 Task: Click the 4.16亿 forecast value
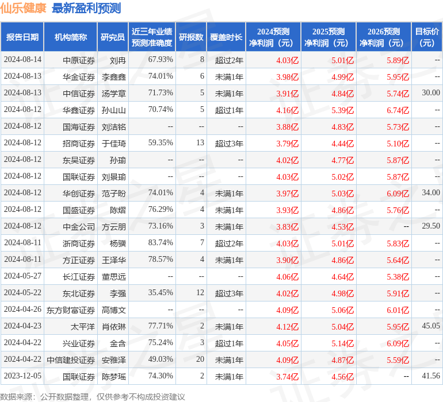287,110
